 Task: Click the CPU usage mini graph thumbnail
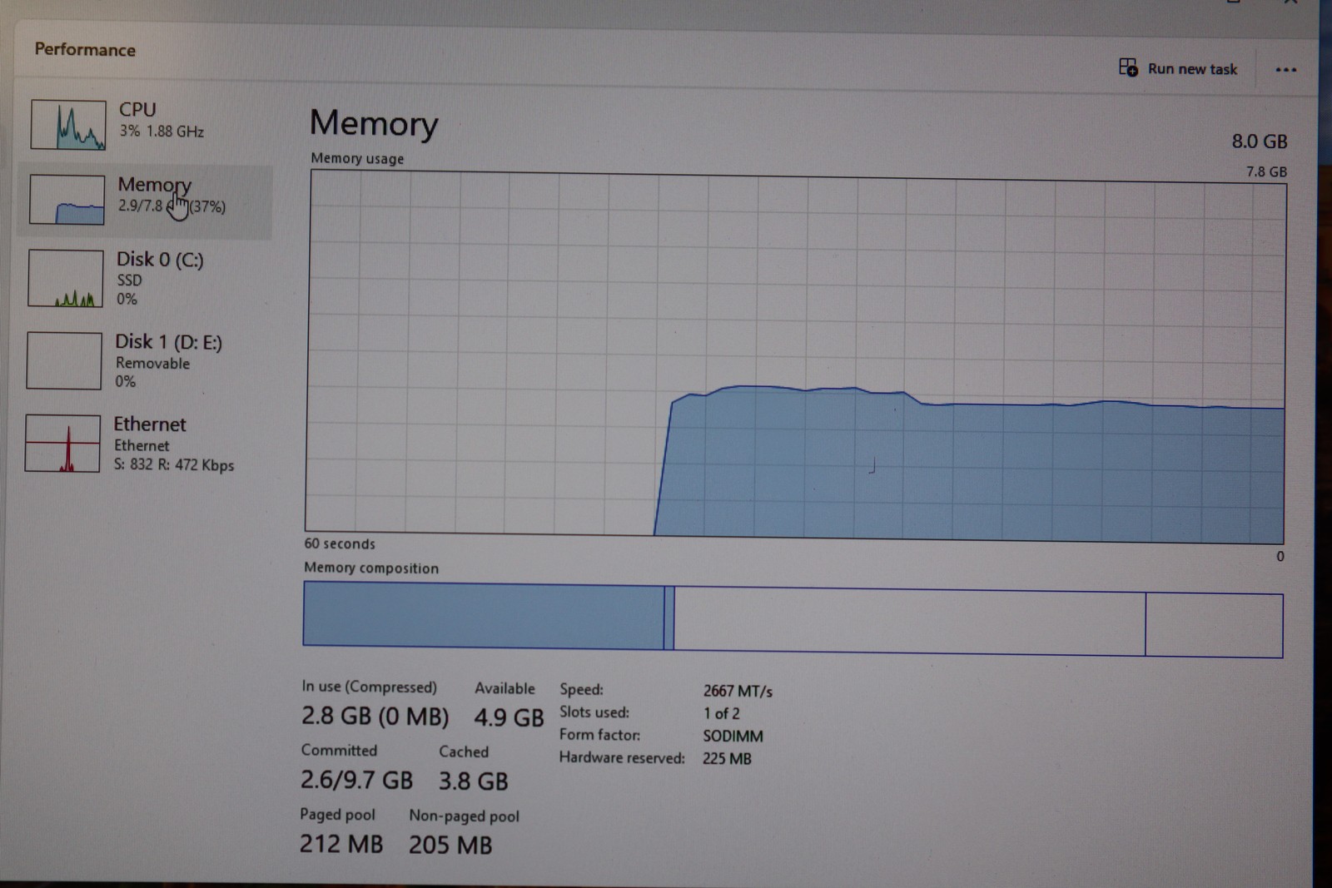(x=68, y=125)
